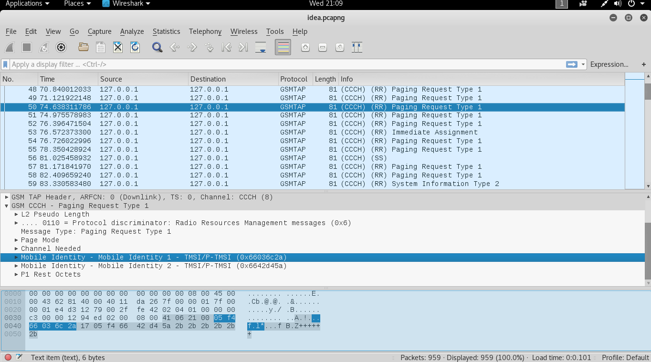The height and width of the screenshot is (362, 651).
Task: Open the Statistics menu
Action: click(166, 31)
